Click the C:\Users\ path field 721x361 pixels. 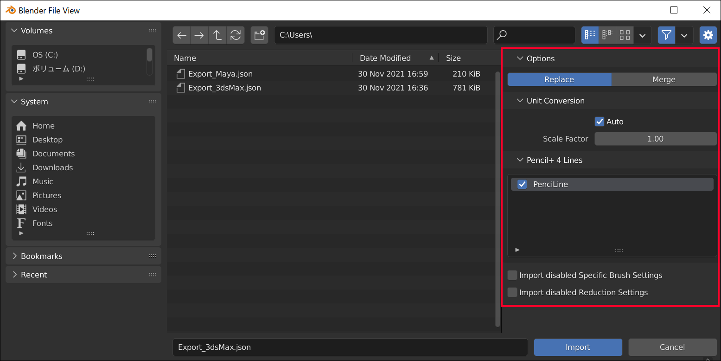pyautogui.click(x=381, y=35)
